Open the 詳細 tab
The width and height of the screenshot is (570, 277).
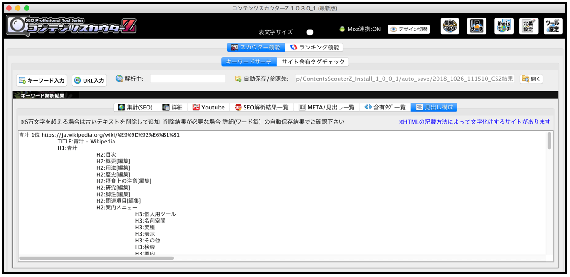pos(172,107)
